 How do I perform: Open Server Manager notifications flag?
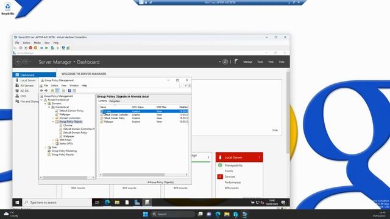coord(236,61)
